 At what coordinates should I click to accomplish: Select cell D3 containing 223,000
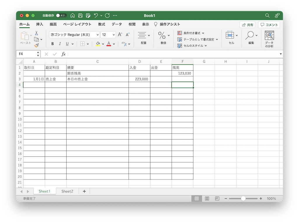(x=139, y=79)
